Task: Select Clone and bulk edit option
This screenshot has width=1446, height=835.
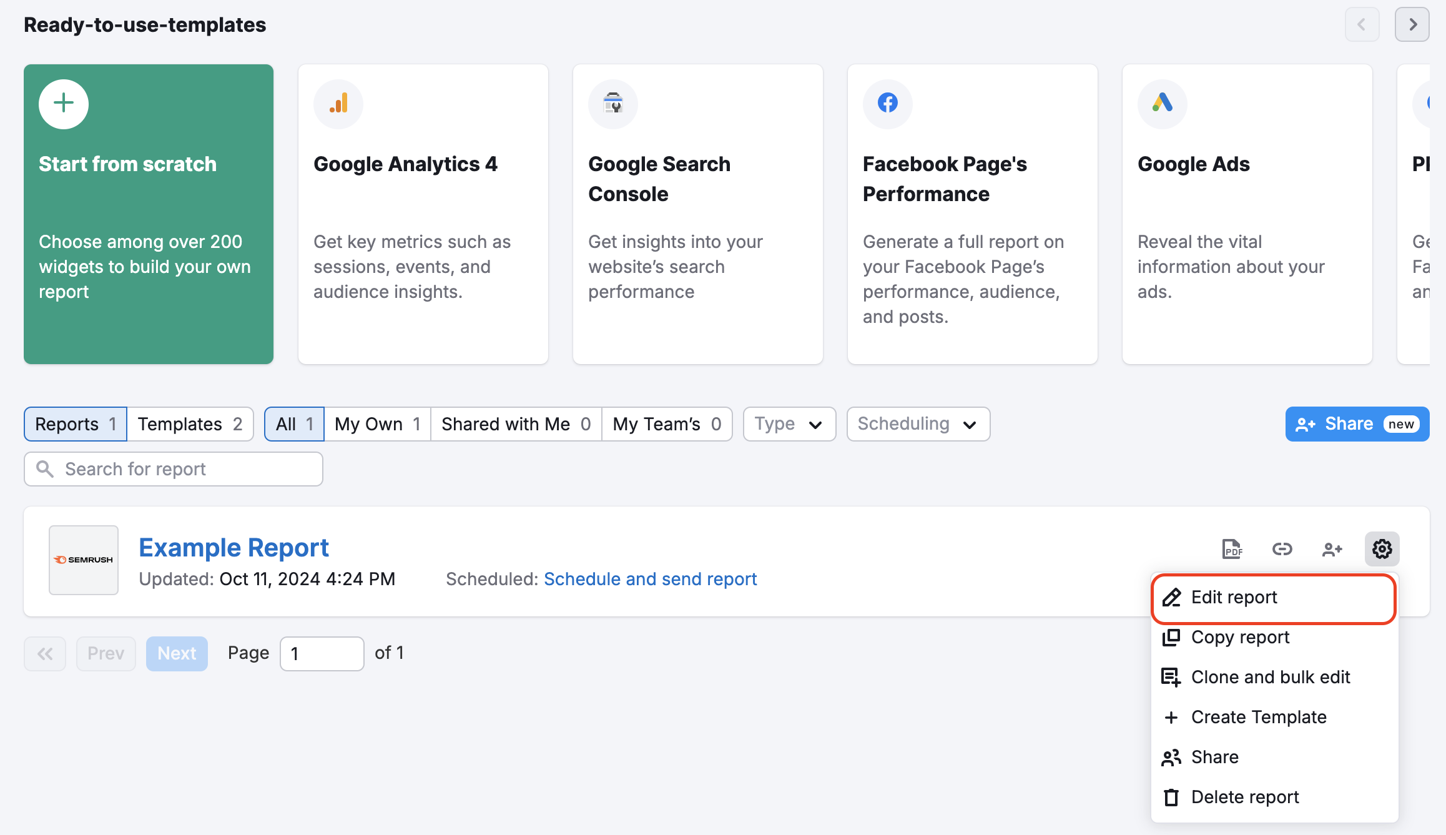Action: (x=1271, y=676)
